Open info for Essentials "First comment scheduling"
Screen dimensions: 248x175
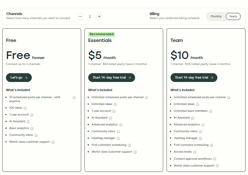coord(129,145)
